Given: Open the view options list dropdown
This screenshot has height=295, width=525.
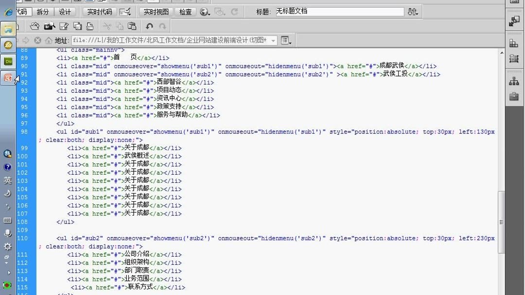Looking at the screenshot, I should point(286,41).
